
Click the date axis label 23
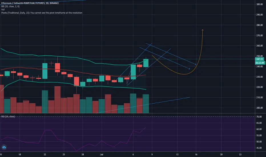pyautogui.click(x=240, y=154)
